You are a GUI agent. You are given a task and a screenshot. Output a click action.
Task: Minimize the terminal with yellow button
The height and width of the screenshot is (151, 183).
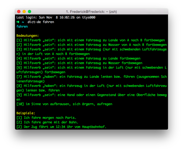(x=24, y=12)
